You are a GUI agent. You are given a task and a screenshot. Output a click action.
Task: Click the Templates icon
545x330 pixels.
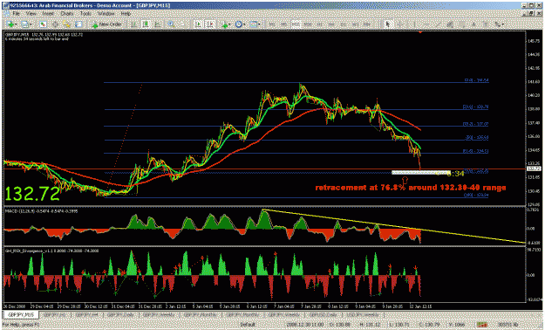254,24
